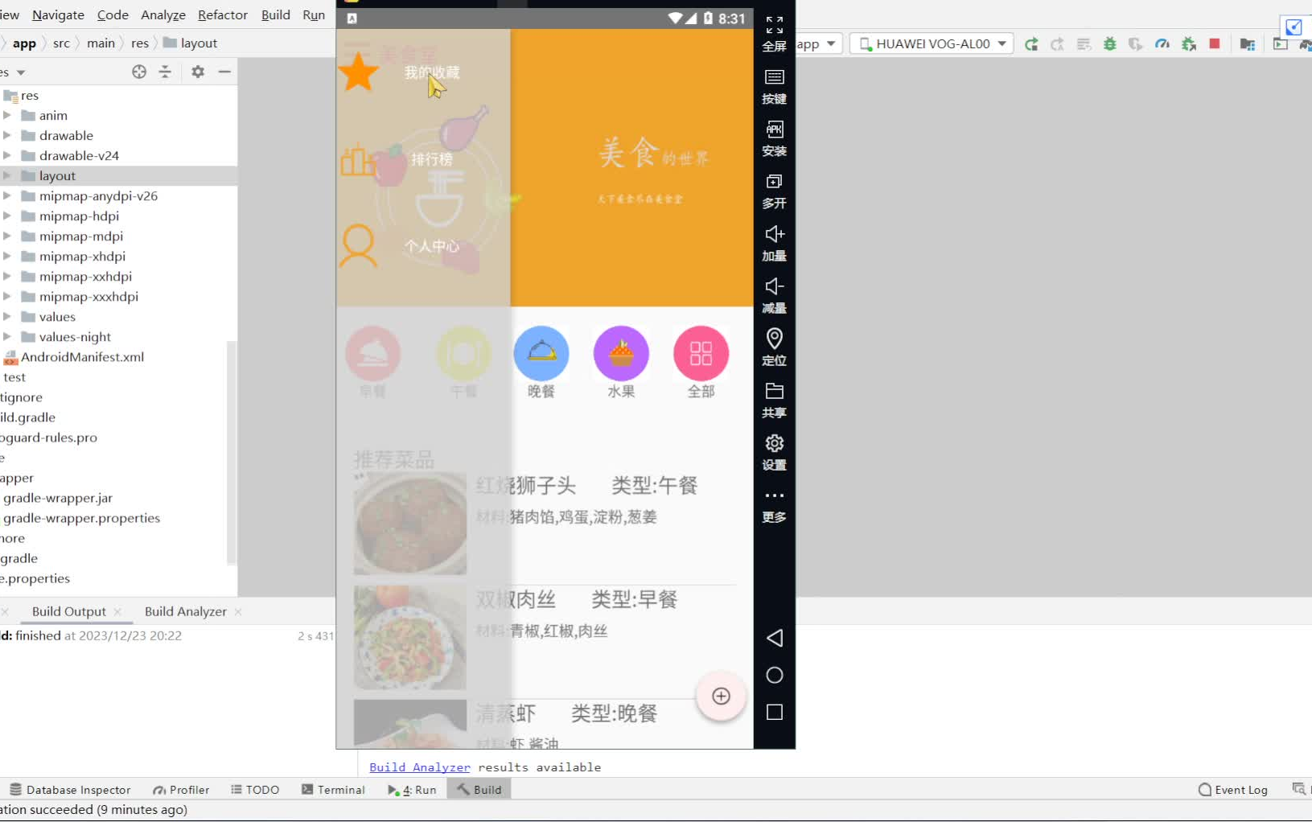Tap the orange star favorites icon

(358, 72)
